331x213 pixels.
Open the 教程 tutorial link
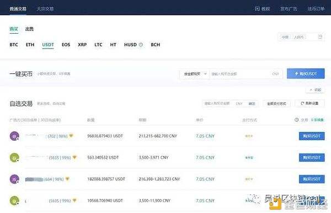tap(265, 9)
